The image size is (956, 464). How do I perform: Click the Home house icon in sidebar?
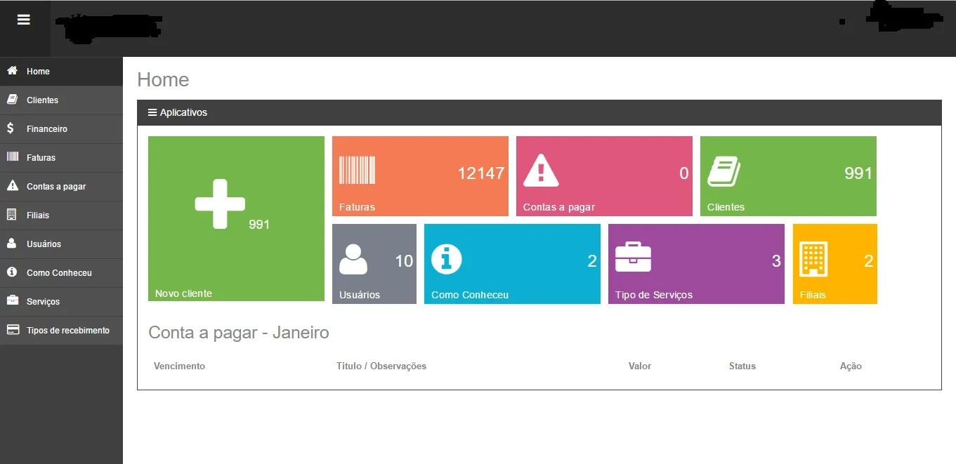12,71
